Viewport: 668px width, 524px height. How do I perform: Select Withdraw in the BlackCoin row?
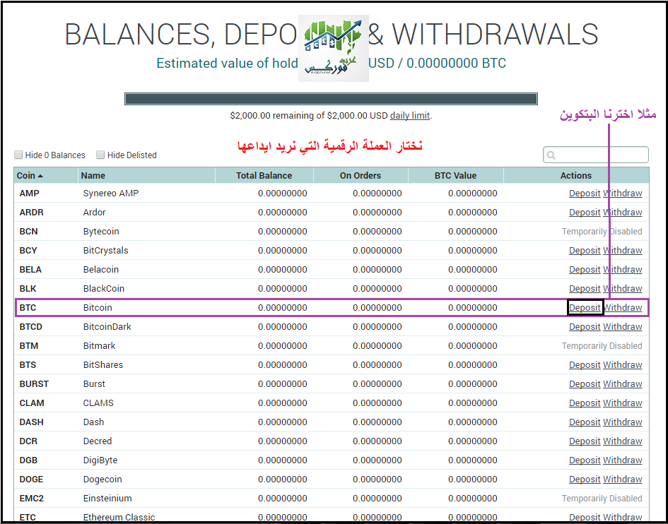[623, 289]
